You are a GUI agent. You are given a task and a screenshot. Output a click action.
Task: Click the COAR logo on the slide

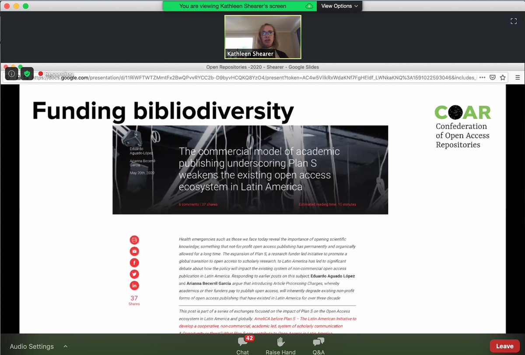463,112
